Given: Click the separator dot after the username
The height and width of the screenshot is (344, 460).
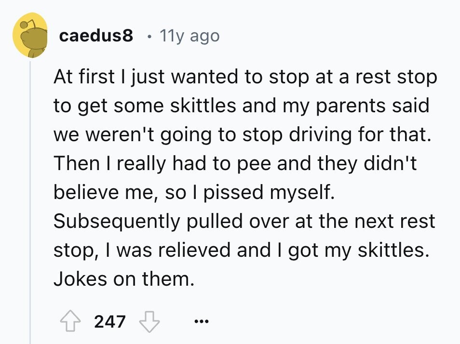Looking at the screenshot, I should pos(149,37).
